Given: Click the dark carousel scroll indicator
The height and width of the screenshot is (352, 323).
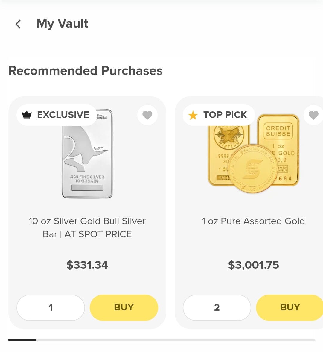Looking at the screenshot, I should (x=22, y=340).
